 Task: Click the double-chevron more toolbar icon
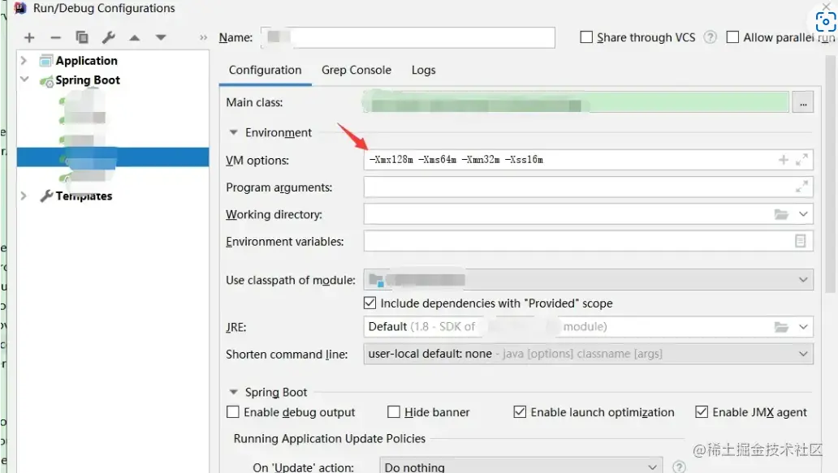pyautogui.click(x=203, y=37)
